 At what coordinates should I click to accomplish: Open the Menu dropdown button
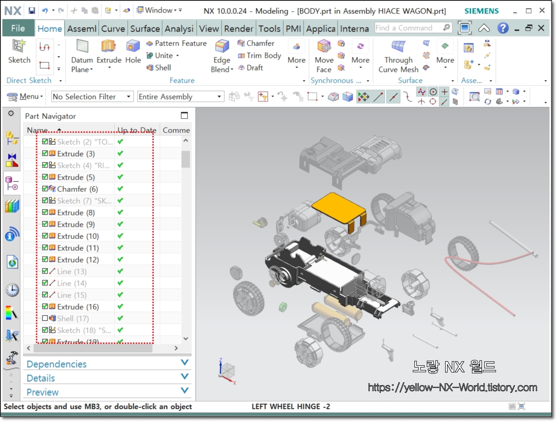pos(25,97)
